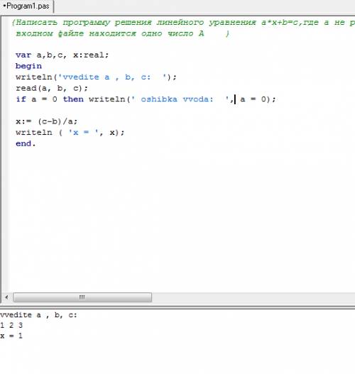This screenshot has height=374, width=355.
Task: Click the input values '1 2 3' in output
Action: coord(11,325)
